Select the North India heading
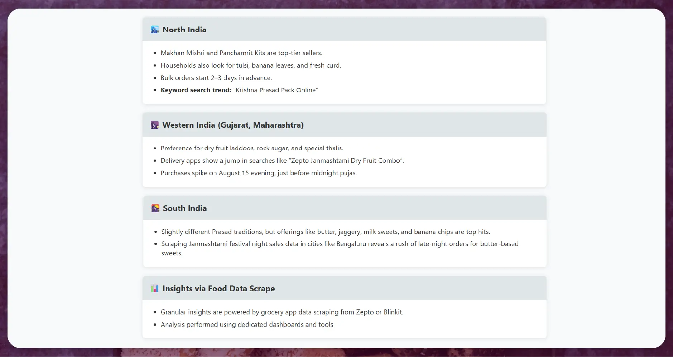Viewport: 673px width, 357px height. (x=184, y=30)
